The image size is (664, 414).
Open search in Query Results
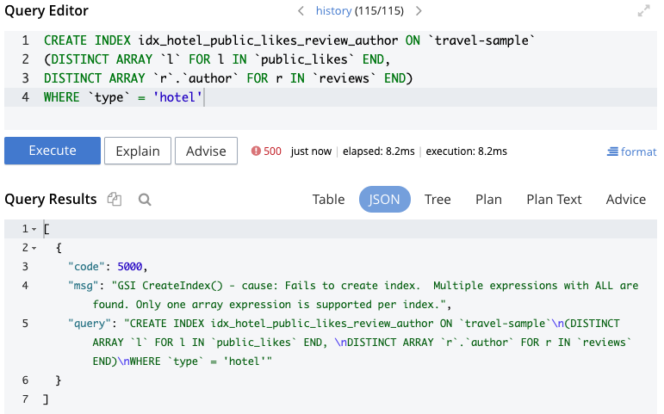[145, 199]
